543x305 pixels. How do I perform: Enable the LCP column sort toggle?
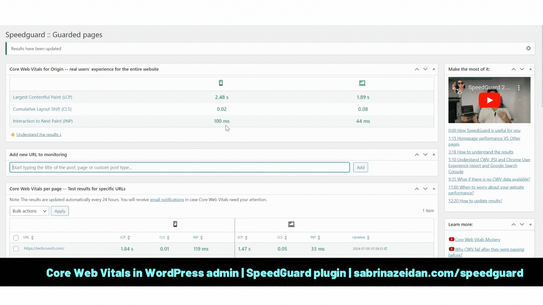tap(125, 237)
